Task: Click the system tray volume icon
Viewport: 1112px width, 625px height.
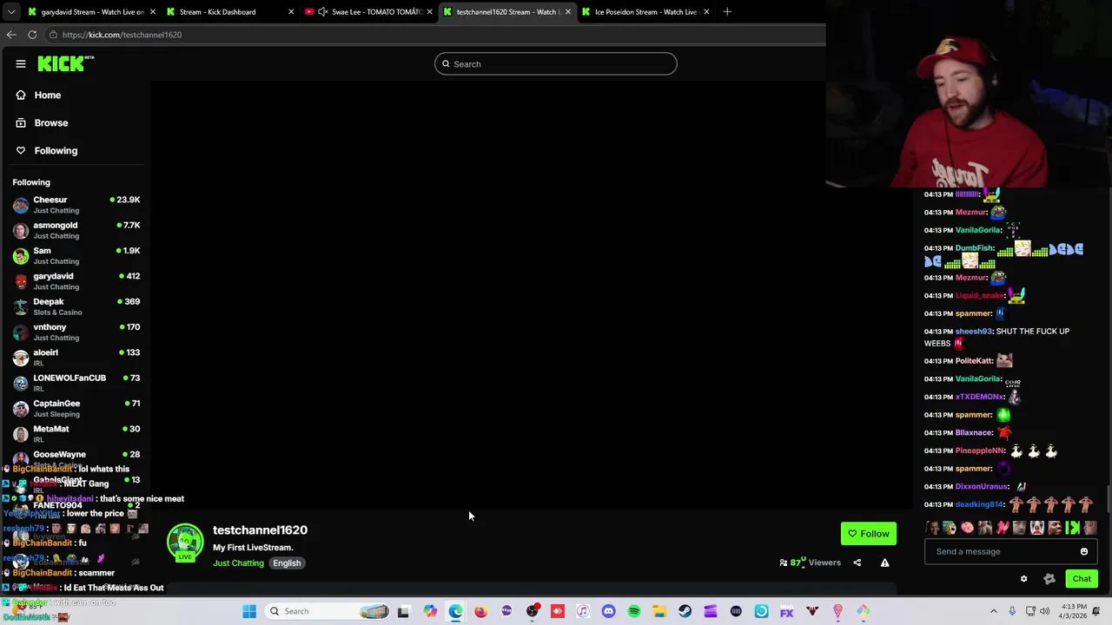Action: point(1047,611)
